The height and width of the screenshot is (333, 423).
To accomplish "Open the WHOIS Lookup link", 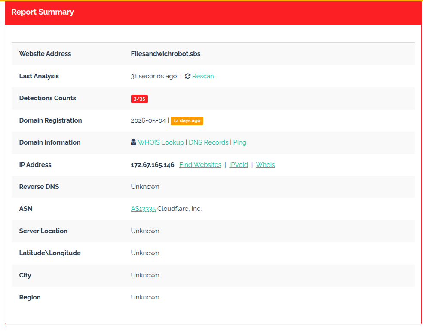I will (x=161, y=142).
